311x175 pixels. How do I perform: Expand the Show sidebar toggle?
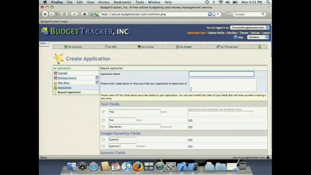[x=44, y=43]
